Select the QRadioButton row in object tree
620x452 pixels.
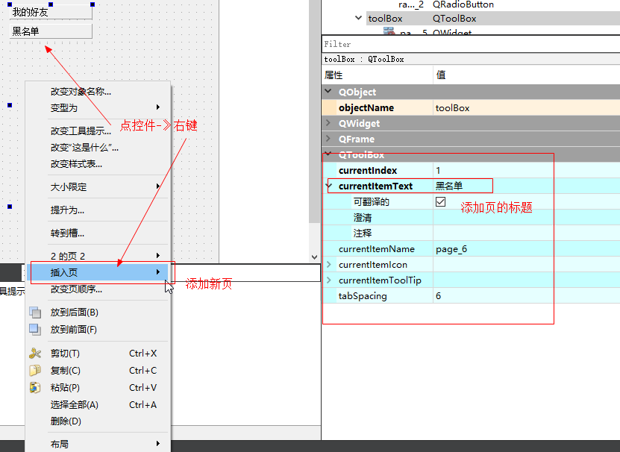pyautogui.click(x=471, y=4)
